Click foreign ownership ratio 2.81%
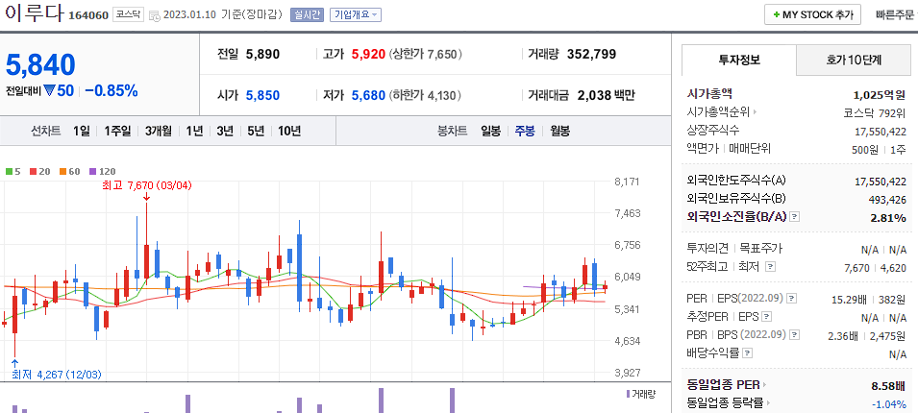 coord(888,218)
